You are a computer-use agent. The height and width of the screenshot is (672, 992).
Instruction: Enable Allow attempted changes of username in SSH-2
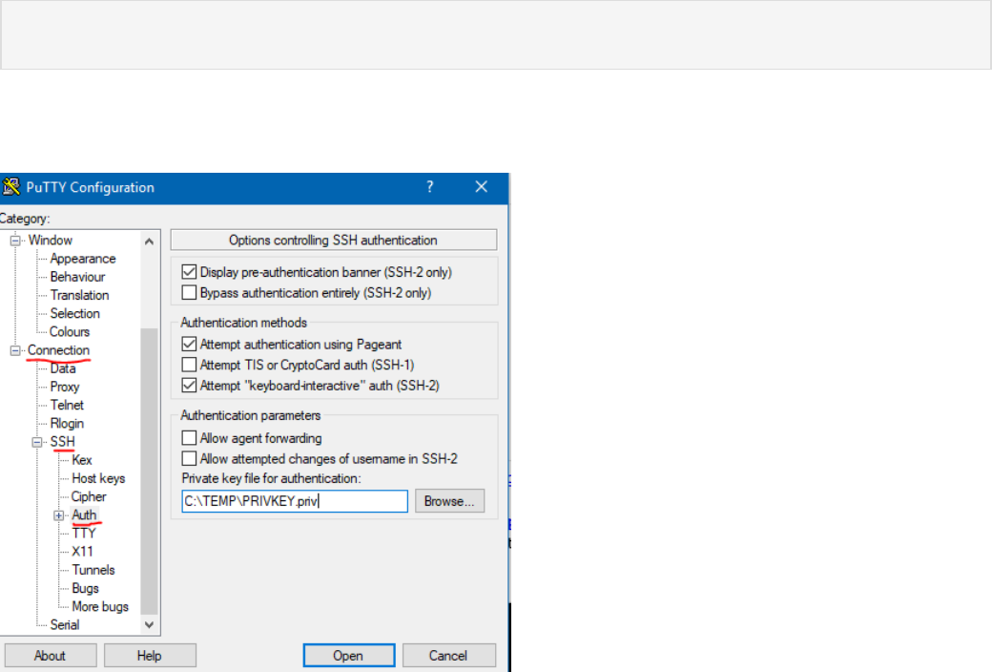tap(189, 458)
